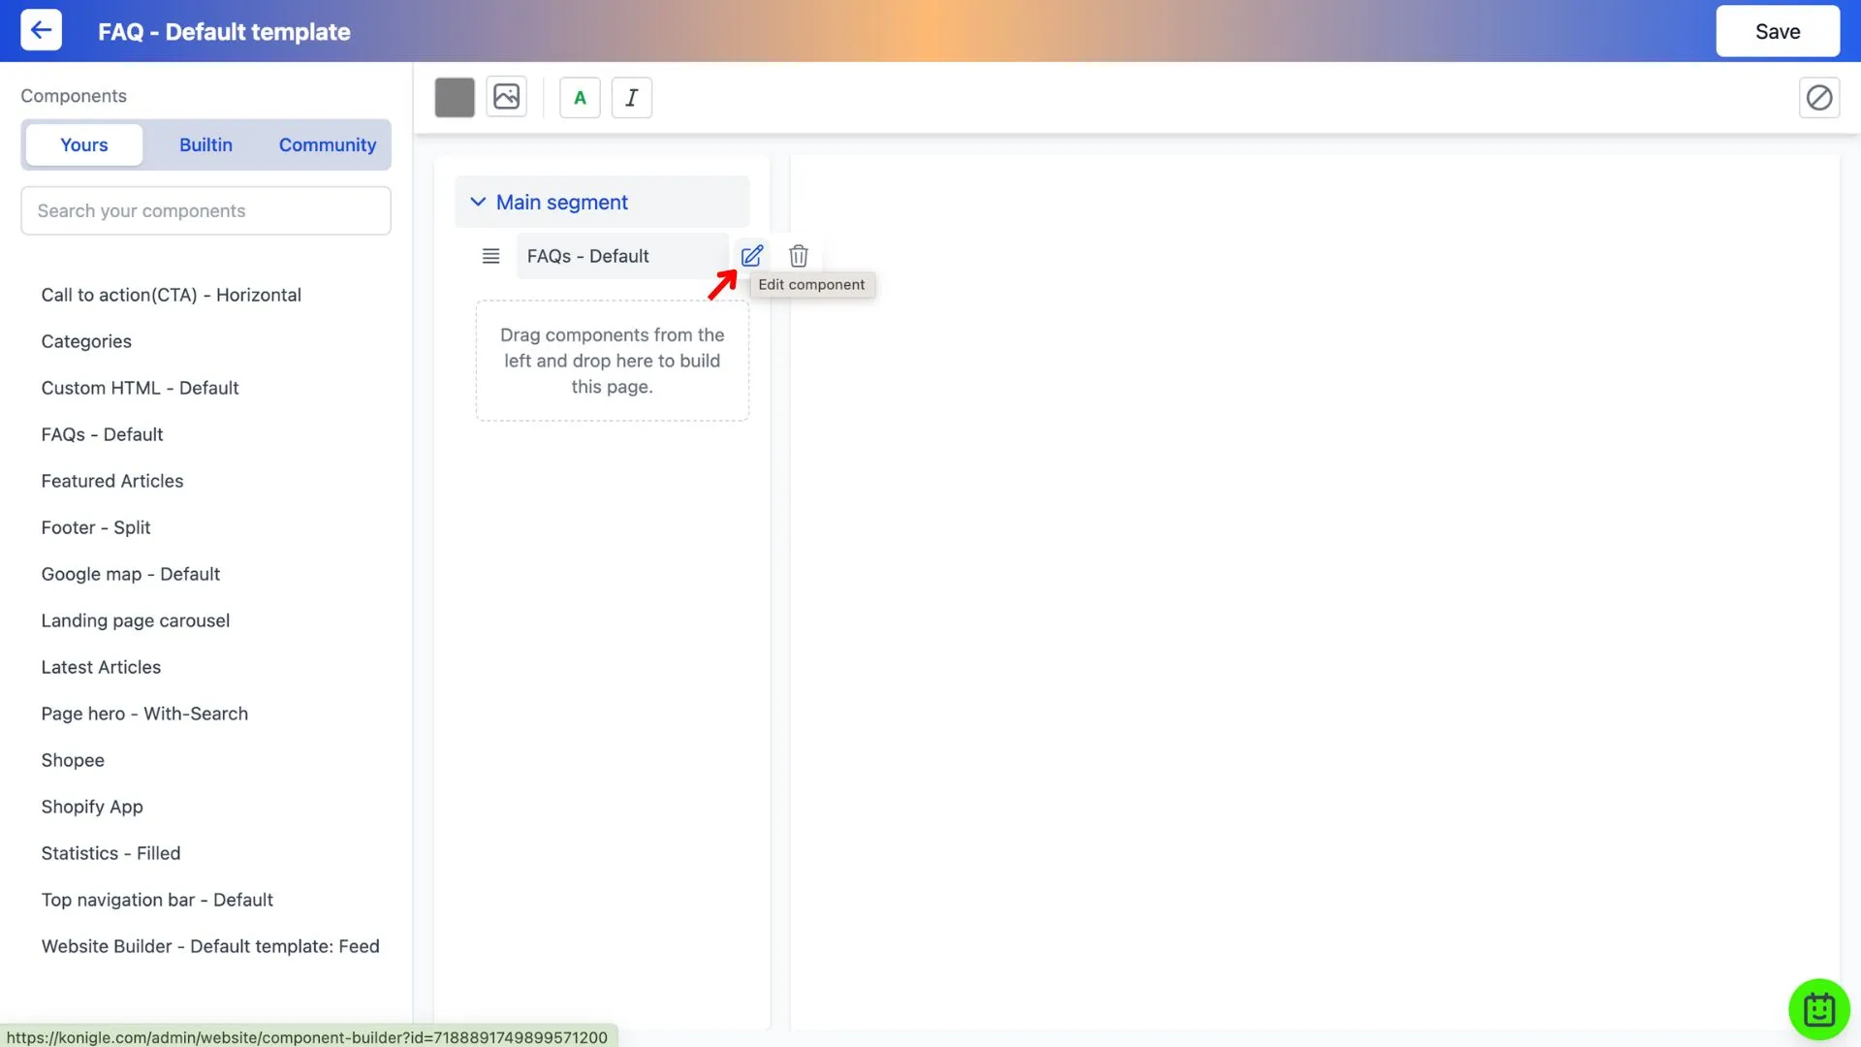Click the color block swatch in toolbar
1861x1047 pixels.
point(455,96)
